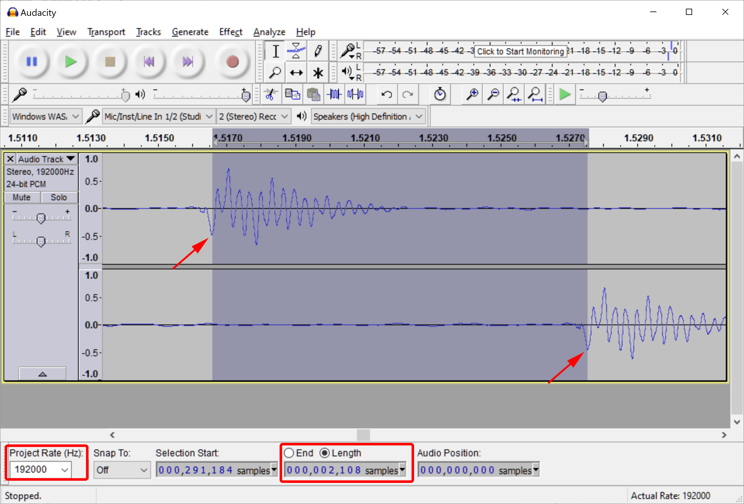The width and height of the screenshot is (744, 504).
Task: Click the Trim audio icon
Action: point(334,94)
